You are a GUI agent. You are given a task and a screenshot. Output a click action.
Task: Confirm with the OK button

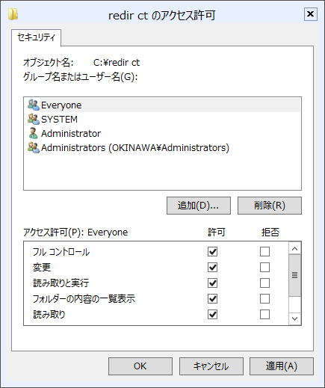point(140,366)
